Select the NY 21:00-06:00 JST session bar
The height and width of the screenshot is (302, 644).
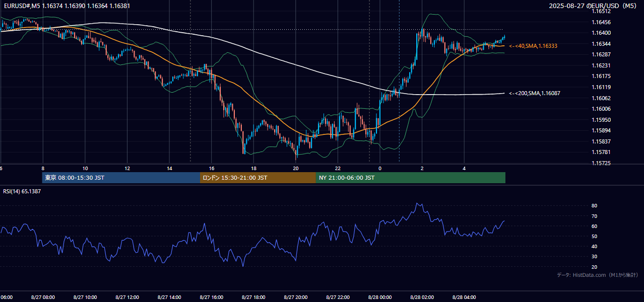[411, 178]
